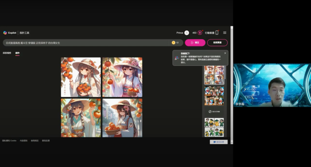Click the pink rewards trophy icon
The image size is (311, 167).
(x=200, y=33)
